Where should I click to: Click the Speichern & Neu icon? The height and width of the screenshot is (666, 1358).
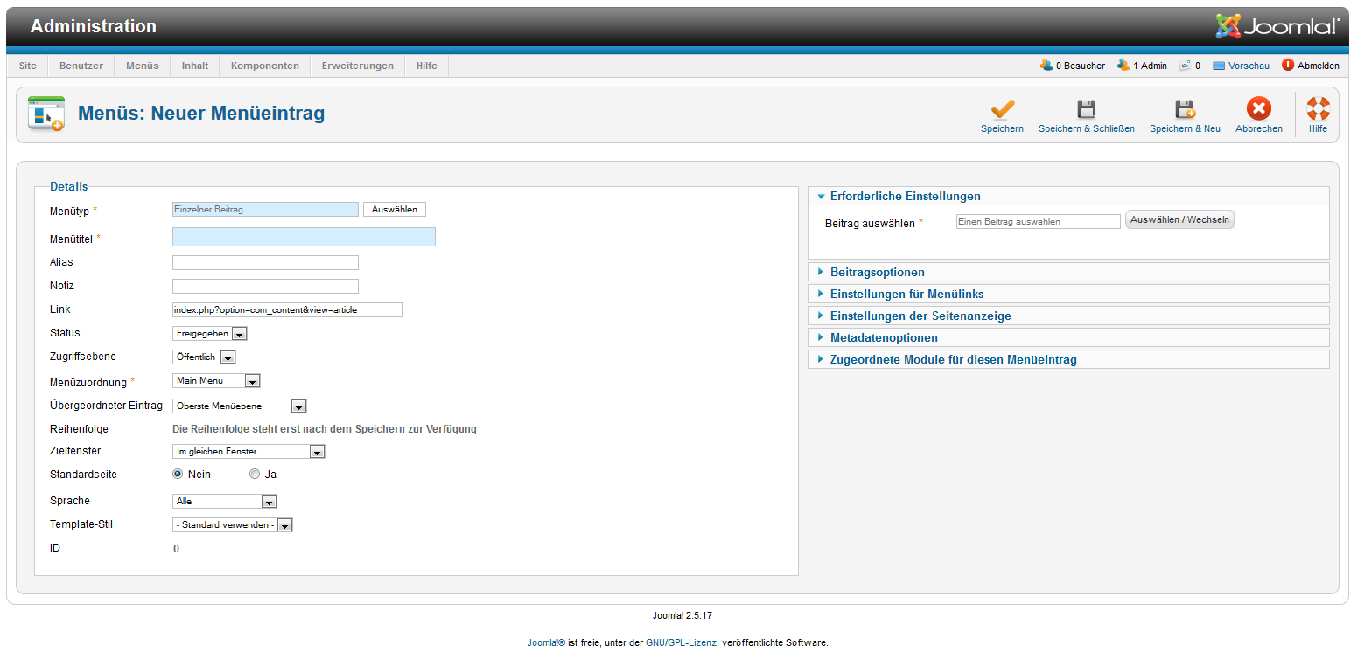point(1185,109)
